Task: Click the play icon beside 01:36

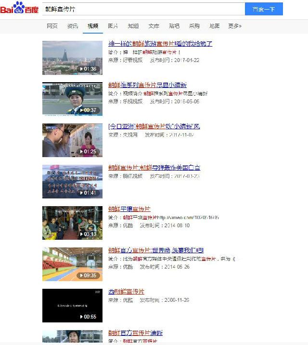Action: click(81, 69)
